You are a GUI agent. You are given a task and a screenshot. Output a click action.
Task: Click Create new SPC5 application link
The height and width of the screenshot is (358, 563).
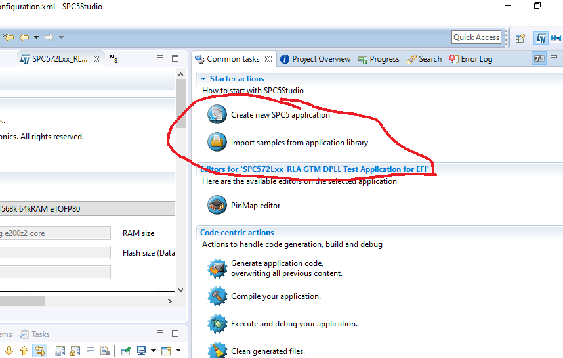click(280, 115)
